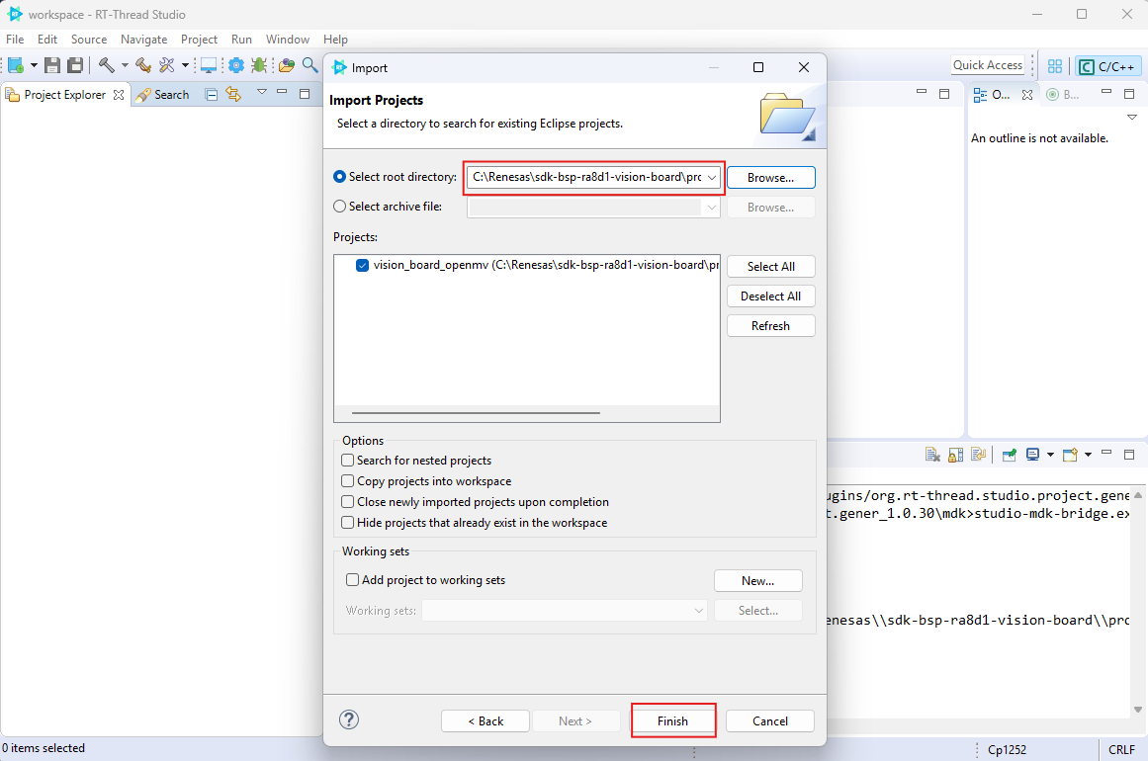Switch to the Search tab
1148x761 pixels.
pos(162,95)
